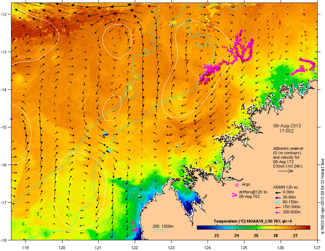Select the date text 08-Aug-2013
Viewport: 325px width, 251px height.
click(287, 126)
